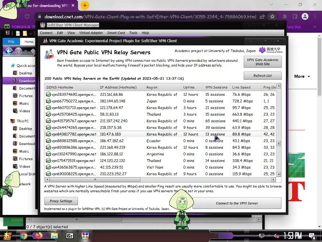Select server icon for vpn889832588.opengw.net

(48, 141)
